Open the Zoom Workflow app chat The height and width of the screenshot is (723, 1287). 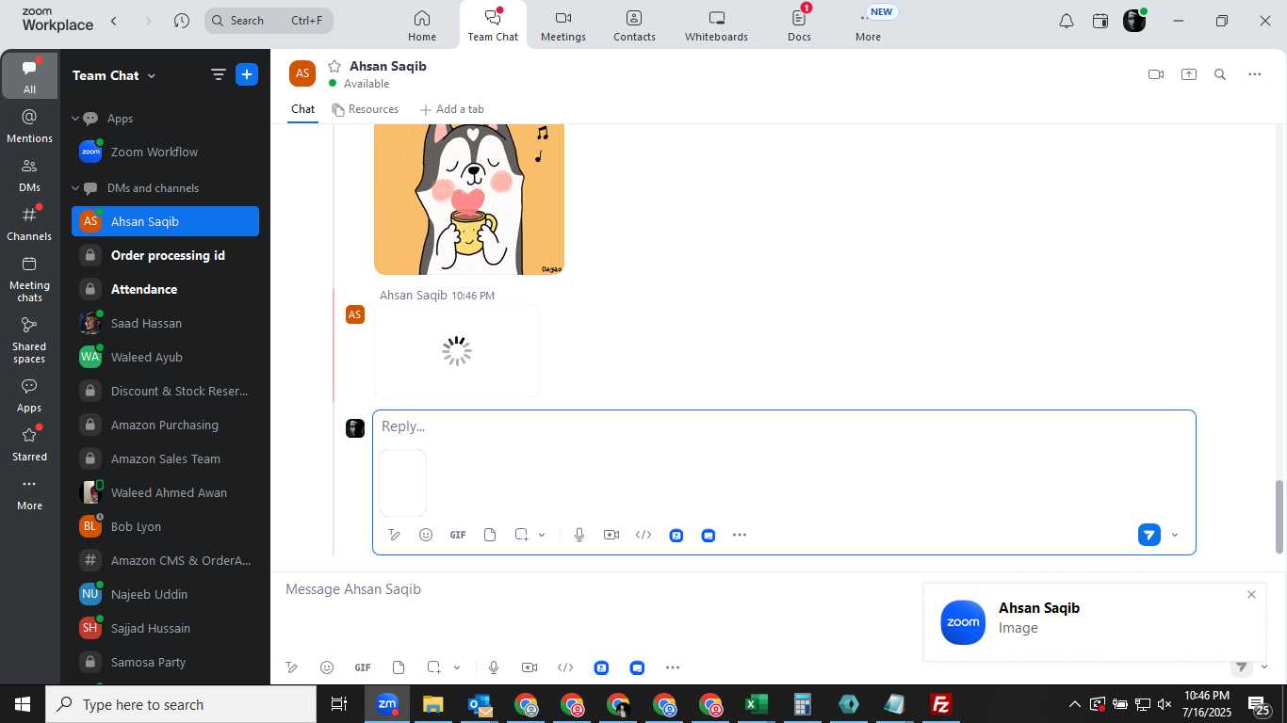click(x=165, y=152)
